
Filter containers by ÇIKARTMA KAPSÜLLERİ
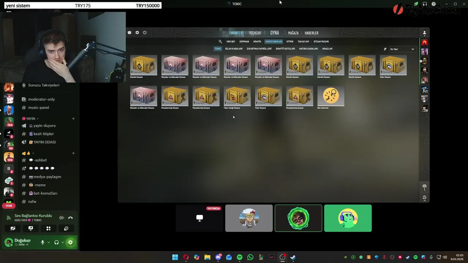coord(259,49)
